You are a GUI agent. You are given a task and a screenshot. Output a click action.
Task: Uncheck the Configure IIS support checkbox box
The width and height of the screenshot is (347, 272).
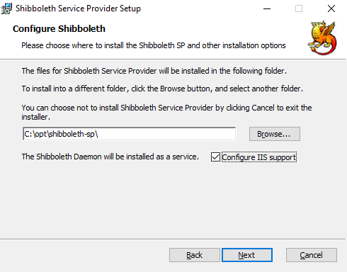point(215,157)
